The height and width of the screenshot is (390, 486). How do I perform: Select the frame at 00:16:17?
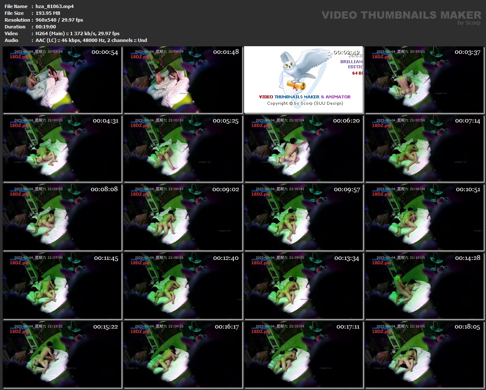183,354
